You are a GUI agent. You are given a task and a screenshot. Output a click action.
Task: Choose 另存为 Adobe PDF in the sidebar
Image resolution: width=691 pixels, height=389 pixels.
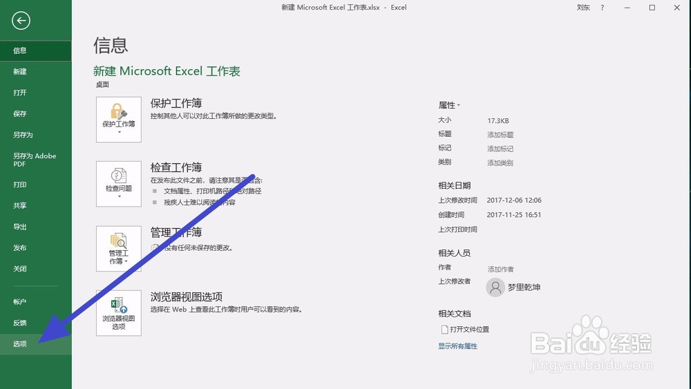[36, 160]
